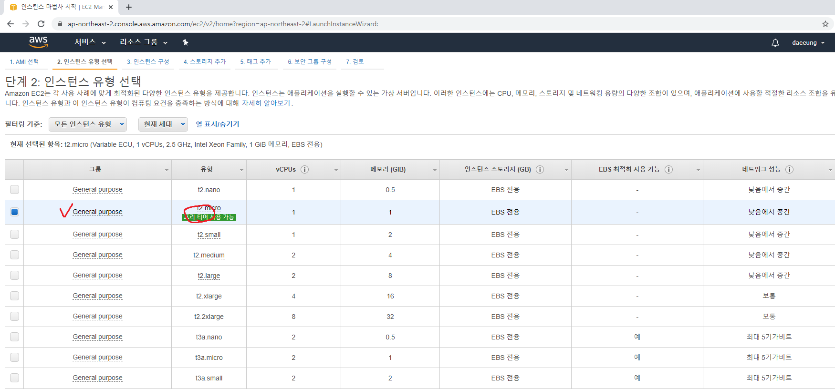Open 메모리 (GiB) column sort arrow

[x=435, y=170]
